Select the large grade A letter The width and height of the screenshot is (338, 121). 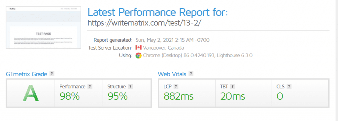(31, 93)
